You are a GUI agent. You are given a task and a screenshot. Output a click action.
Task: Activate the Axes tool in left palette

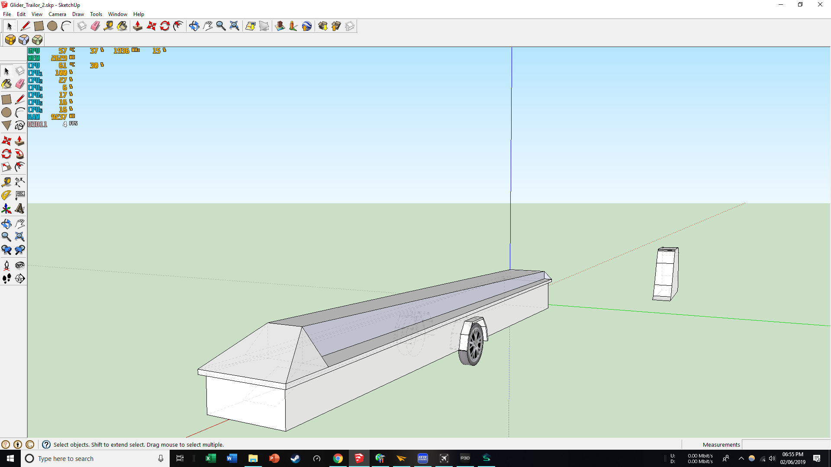pos(6,209)
